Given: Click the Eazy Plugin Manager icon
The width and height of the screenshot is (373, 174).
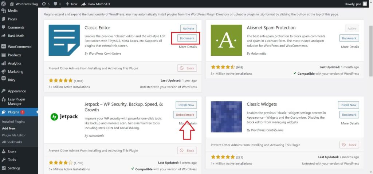Looking at the screenshot, I should pyautogui.click(x=4, y=99).
